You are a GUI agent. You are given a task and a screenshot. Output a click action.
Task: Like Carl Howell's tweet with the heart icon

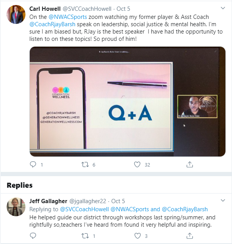click(x=137, y=165)
